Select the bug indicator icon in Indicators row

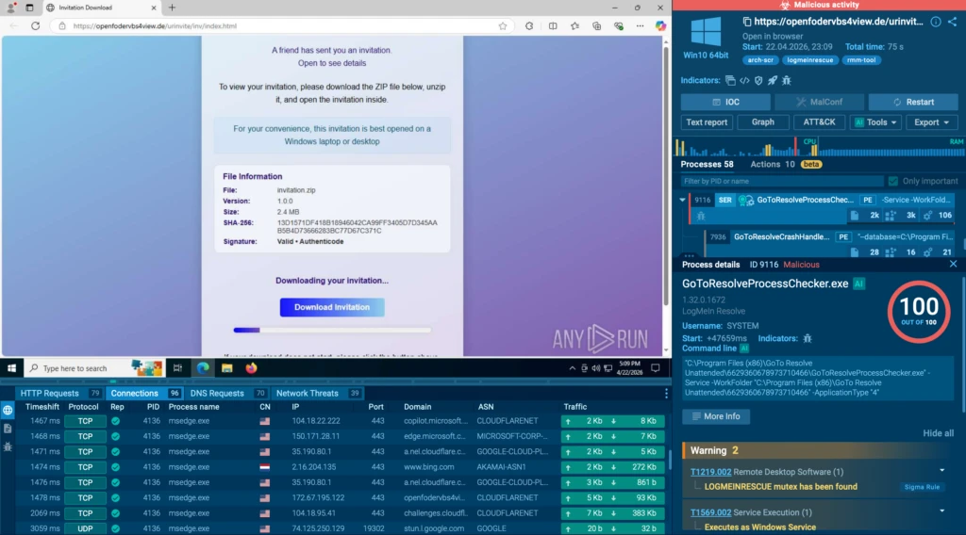coord(787,81)
